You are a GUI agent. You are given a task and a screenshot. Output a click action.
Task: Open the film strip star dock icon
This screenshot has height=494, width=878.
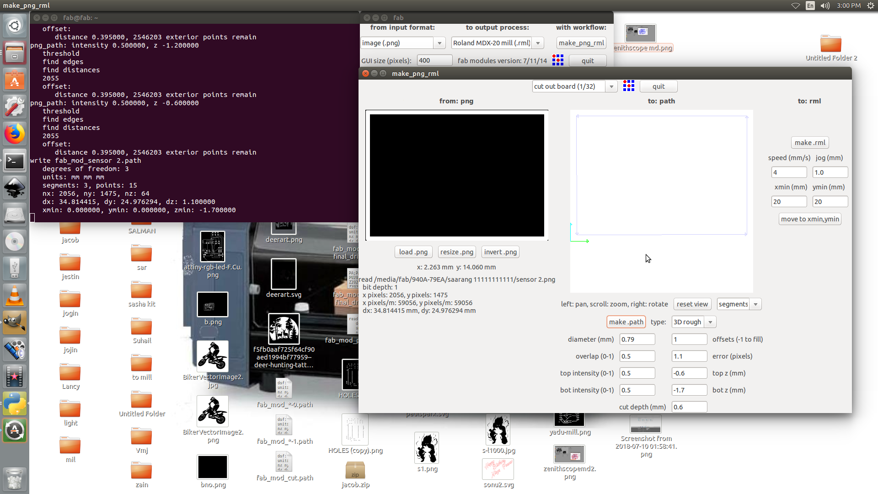pyautogui.click(x=15, y=376)
